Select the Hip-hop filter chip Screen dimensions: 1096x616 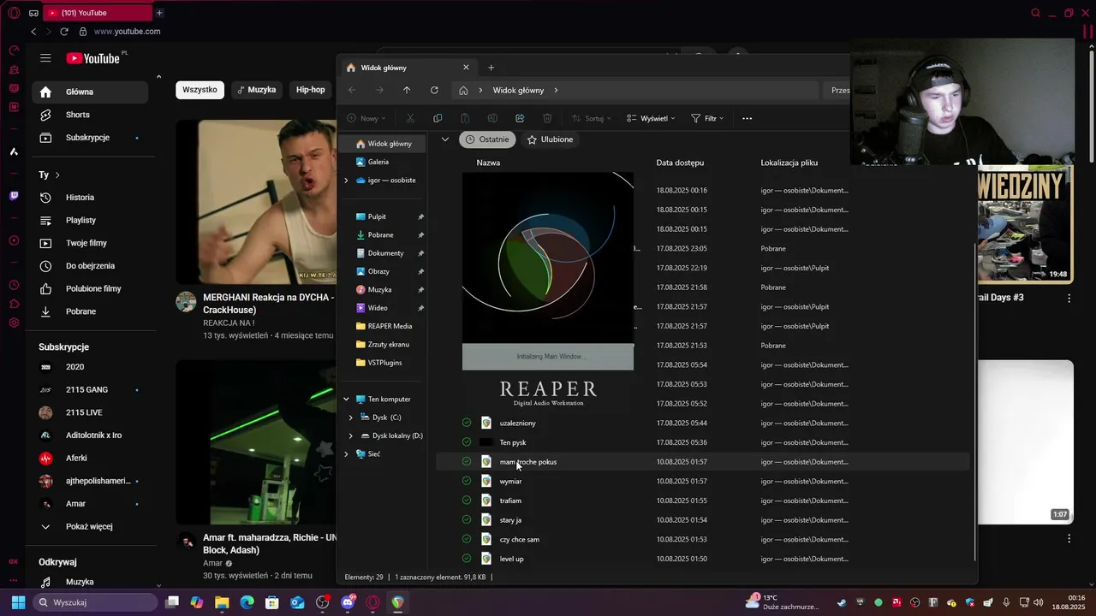310,89
